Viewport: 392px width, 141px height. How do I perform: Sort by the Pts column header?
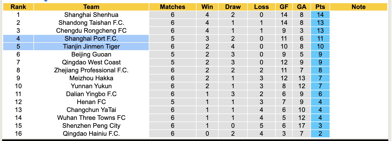point(320,7)
